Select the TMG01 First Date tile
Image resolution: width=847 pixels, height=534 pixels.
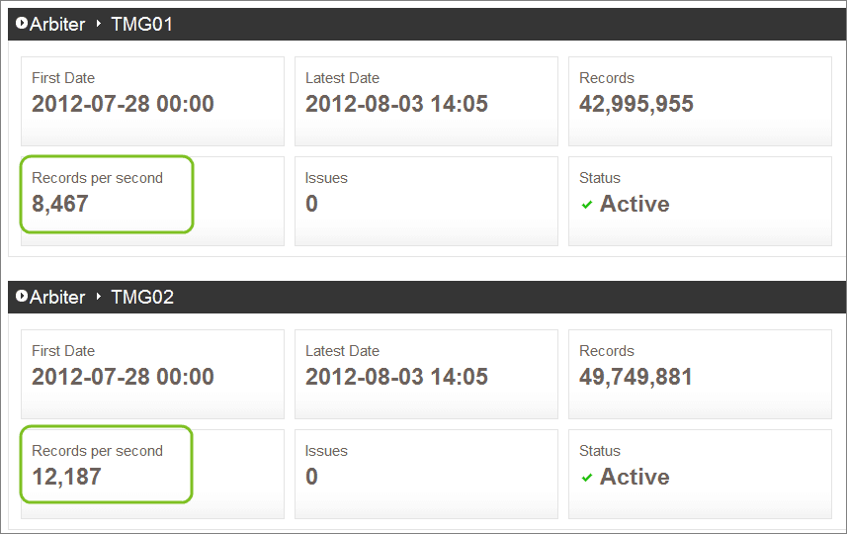coord(152,101)
